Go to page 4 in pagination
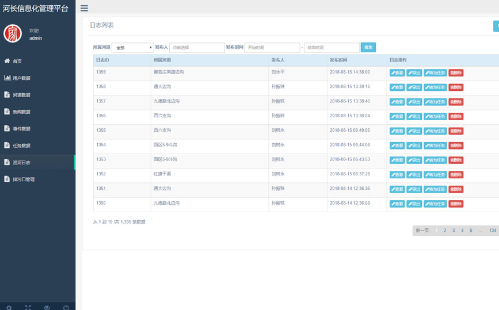Image resolution: width=499 pixels, height=310 pixels. click(x=462, y=231)
